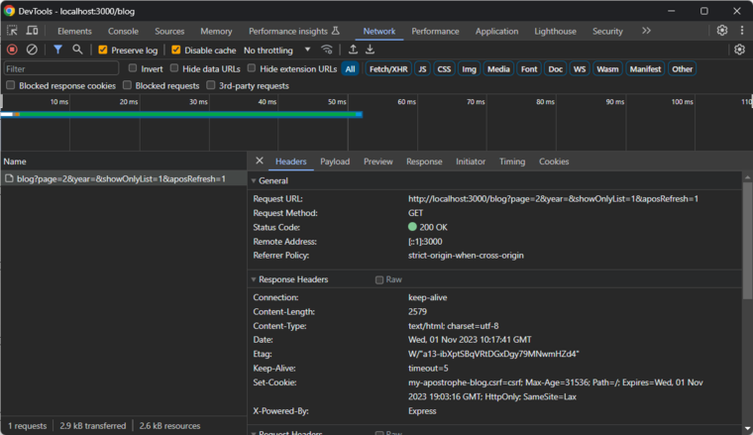Viewport: 753px width, 435px height.
Task: Open network conditions wifi icon
Action: (x=327, y=50)
